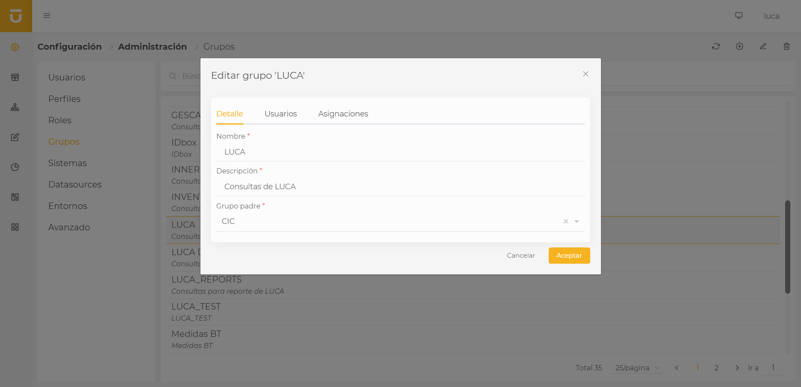The image size is (801, 387).
Task: Open the hierarchy tree sidebar icon
Action: [x=15, y=107]
